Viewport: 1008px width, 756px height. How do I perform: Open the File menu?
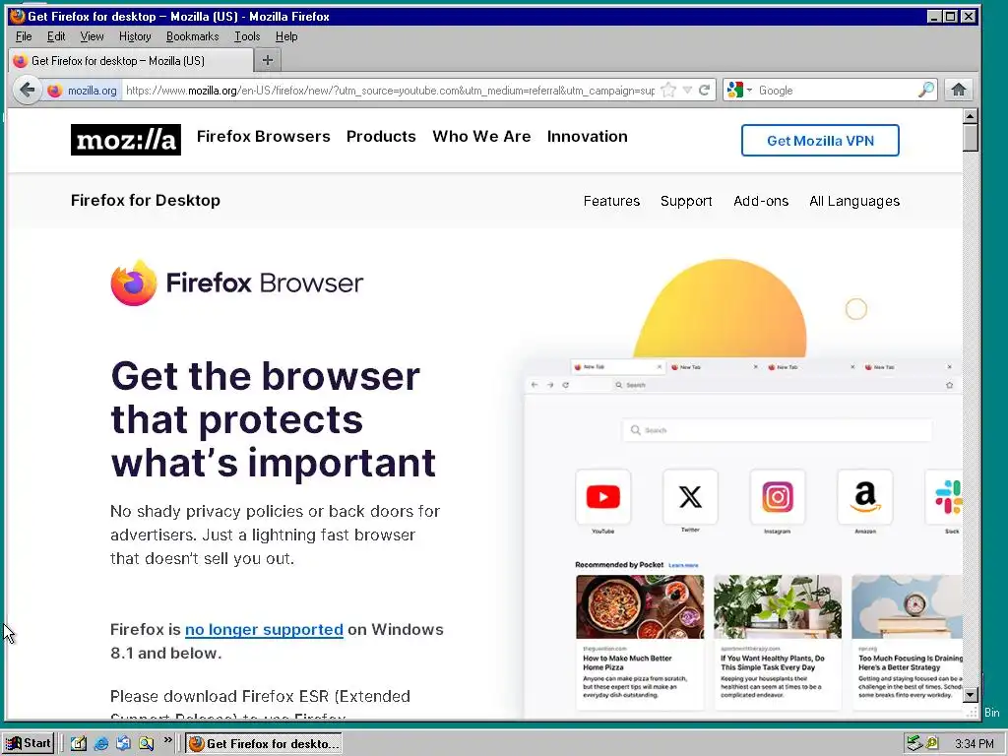[x=24, y=36]
